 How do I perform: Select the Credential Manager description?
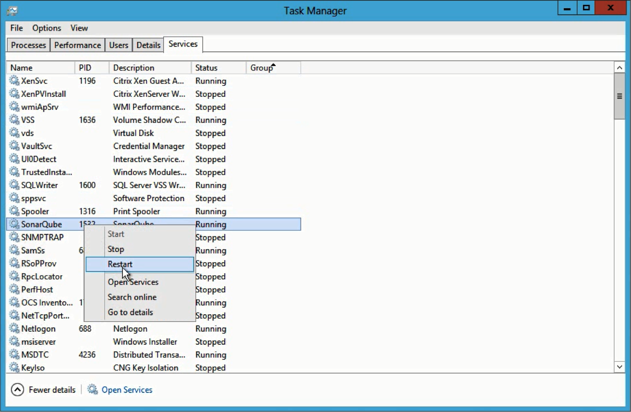(148, 146)
